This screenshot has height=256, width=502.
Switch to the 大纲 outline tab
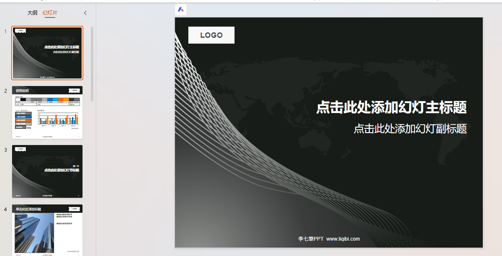pyautogui.click(x=32, y=13)
